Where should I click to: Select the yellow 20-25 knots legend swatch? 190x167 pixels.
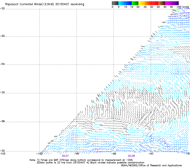point(142,3)
